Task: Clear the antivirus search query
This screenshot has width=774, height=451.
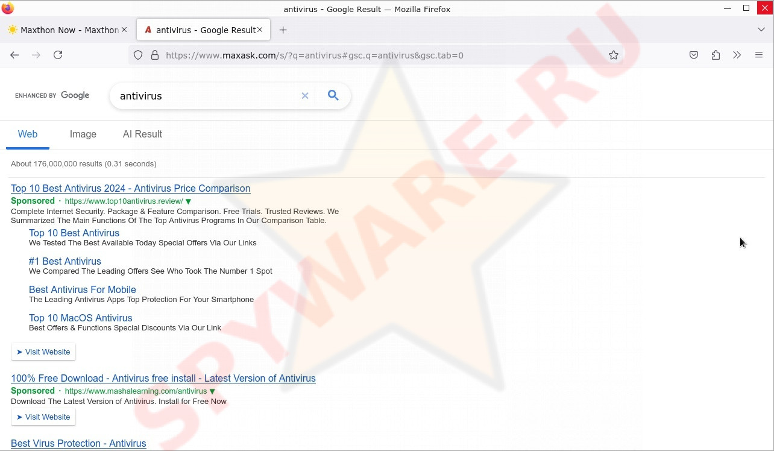Action: pos(305,96)
